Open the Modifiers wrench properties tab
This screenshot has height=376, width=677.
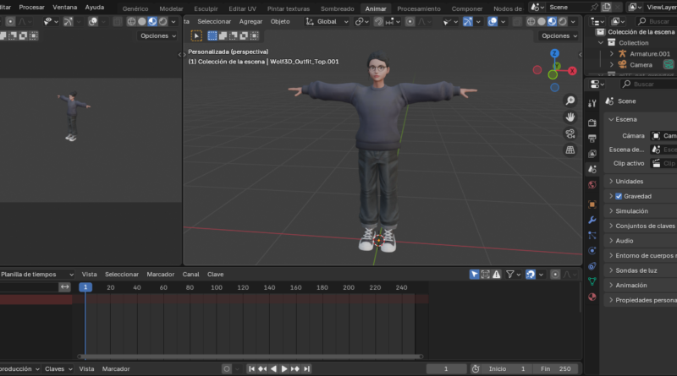(x=592, y=221)
